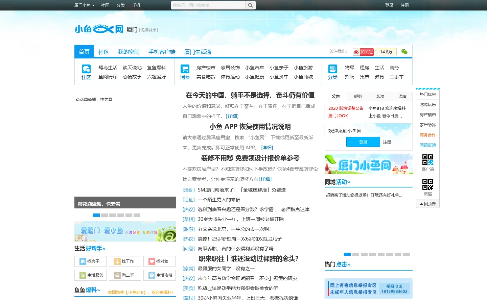Click the 找对象 heart icon button
487x304 pixels.
[x=159, y=261]
